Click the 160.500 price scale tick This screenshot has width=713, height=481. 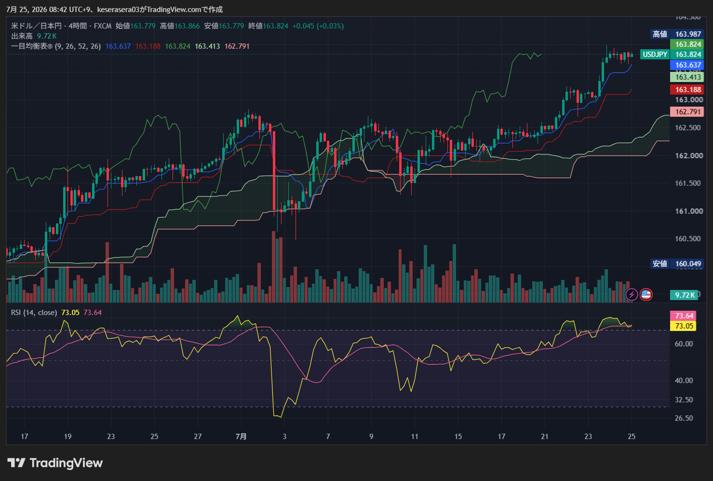pos(687,239)
